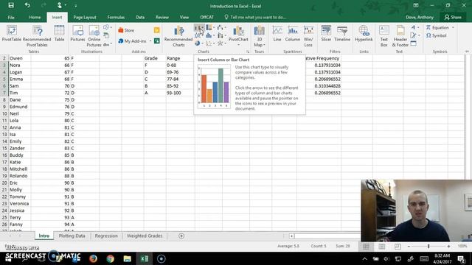Image resolution: width=472 pixels, height=265 pixels.
Task: Collapse the ribbon
Action: (467, 52)
